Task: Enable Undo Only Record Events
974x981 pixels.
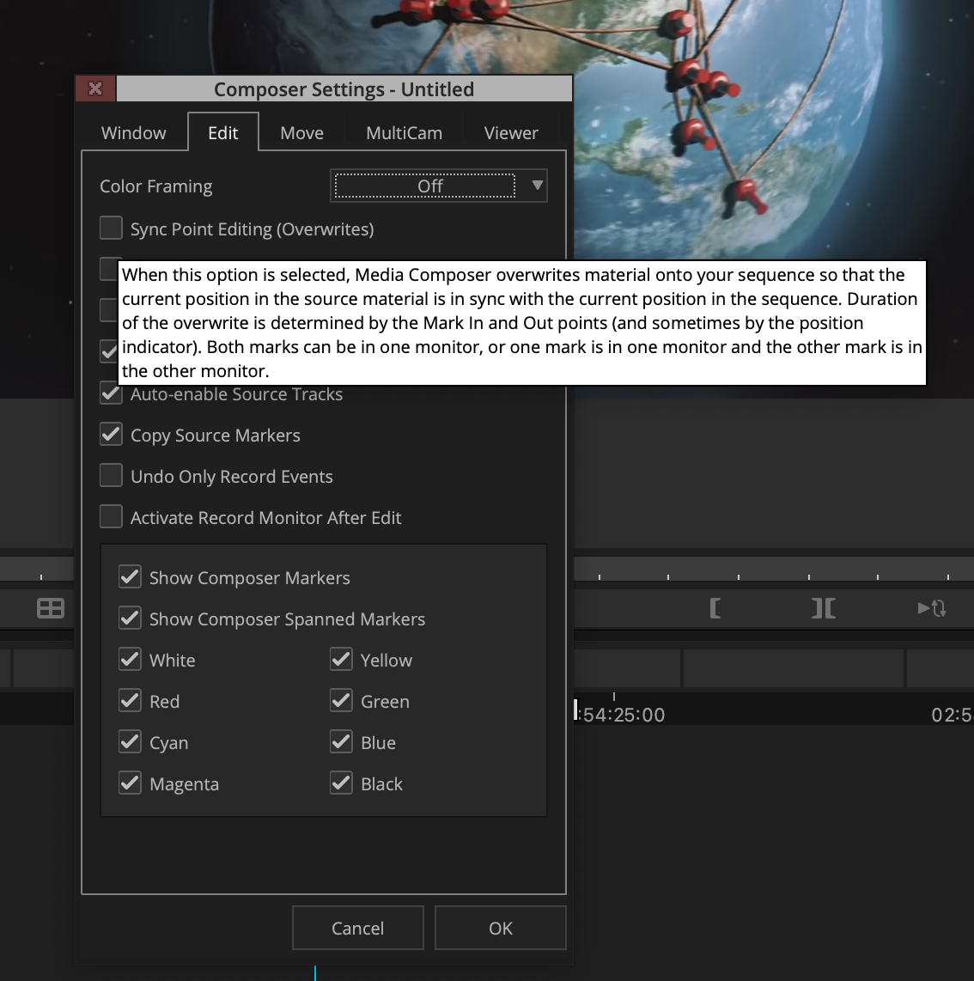Action: pos(111,476)
